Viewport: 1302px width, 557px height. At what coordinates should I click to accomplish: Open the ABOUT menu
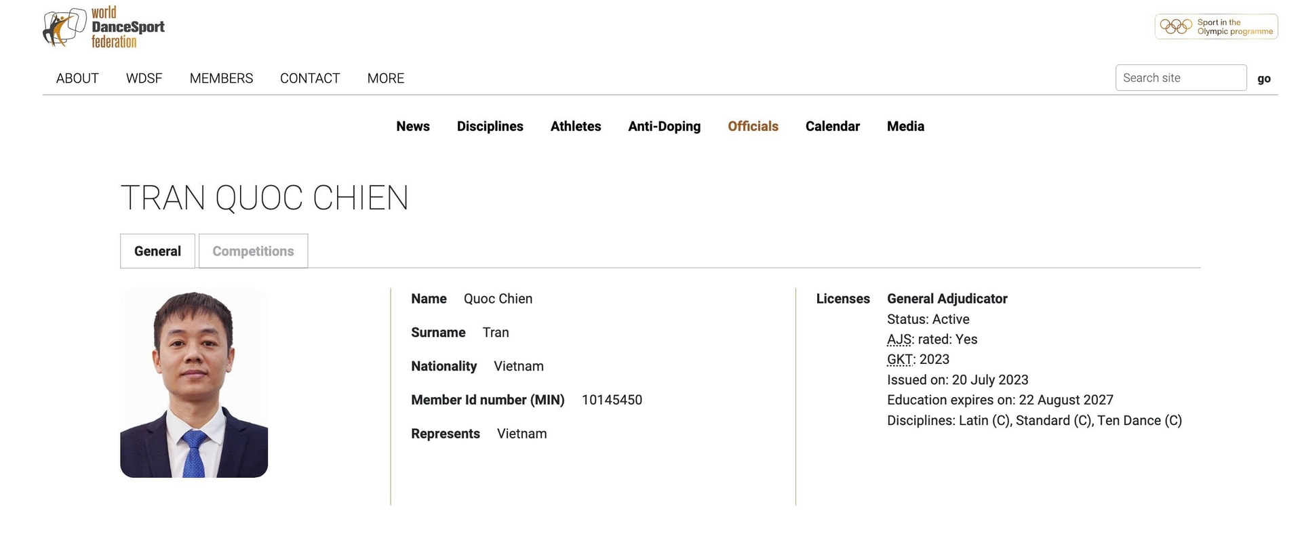pyautogui.click(x=77, y=79)
